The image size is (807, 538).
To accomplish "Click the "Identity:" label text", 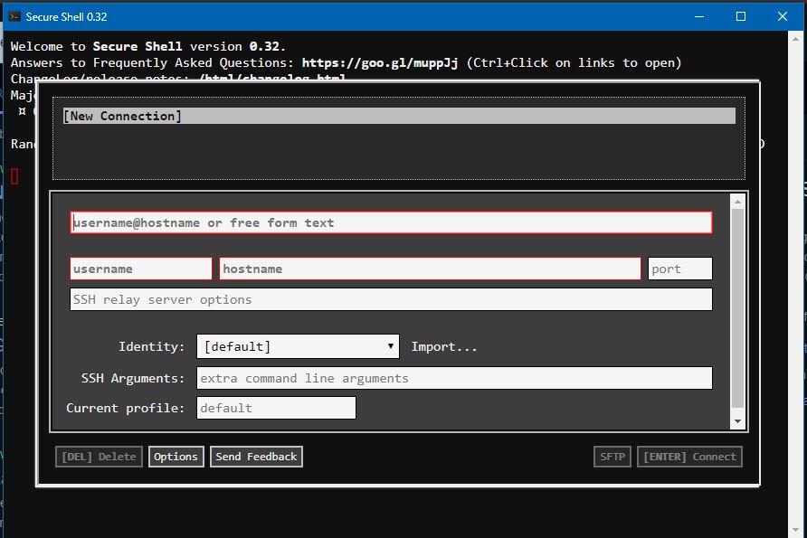I will point(151,346).
